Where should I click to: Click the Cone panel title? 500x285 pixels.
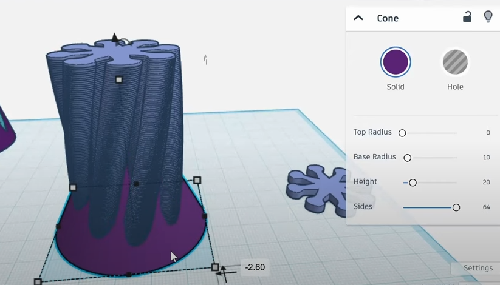coord(388,18)
